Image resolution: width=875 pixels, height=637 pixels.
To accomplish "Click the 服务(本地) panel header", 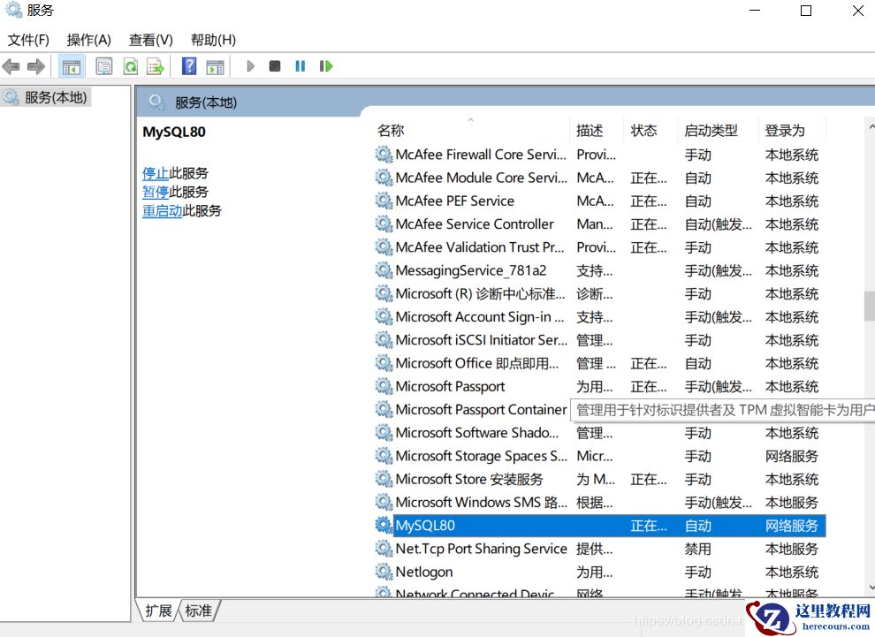I will tap(206, 102).
